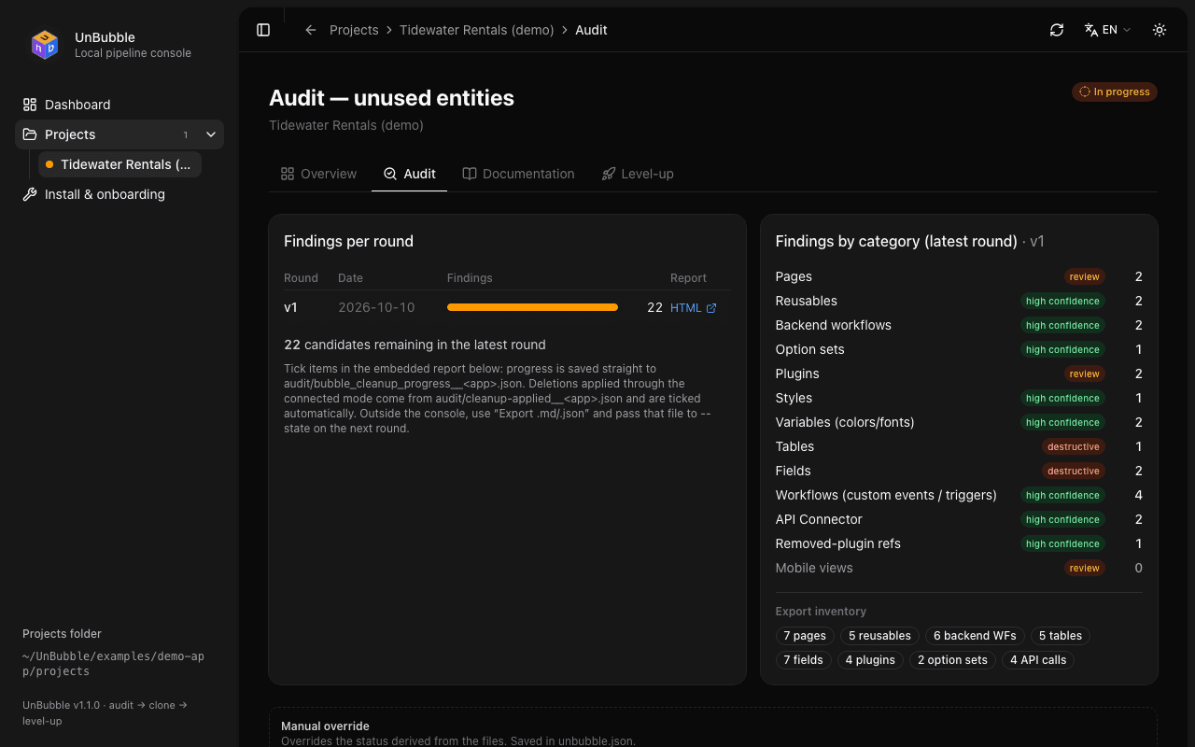
Task: Click the back arrow in breadcrumb bar
Action: 311,30
